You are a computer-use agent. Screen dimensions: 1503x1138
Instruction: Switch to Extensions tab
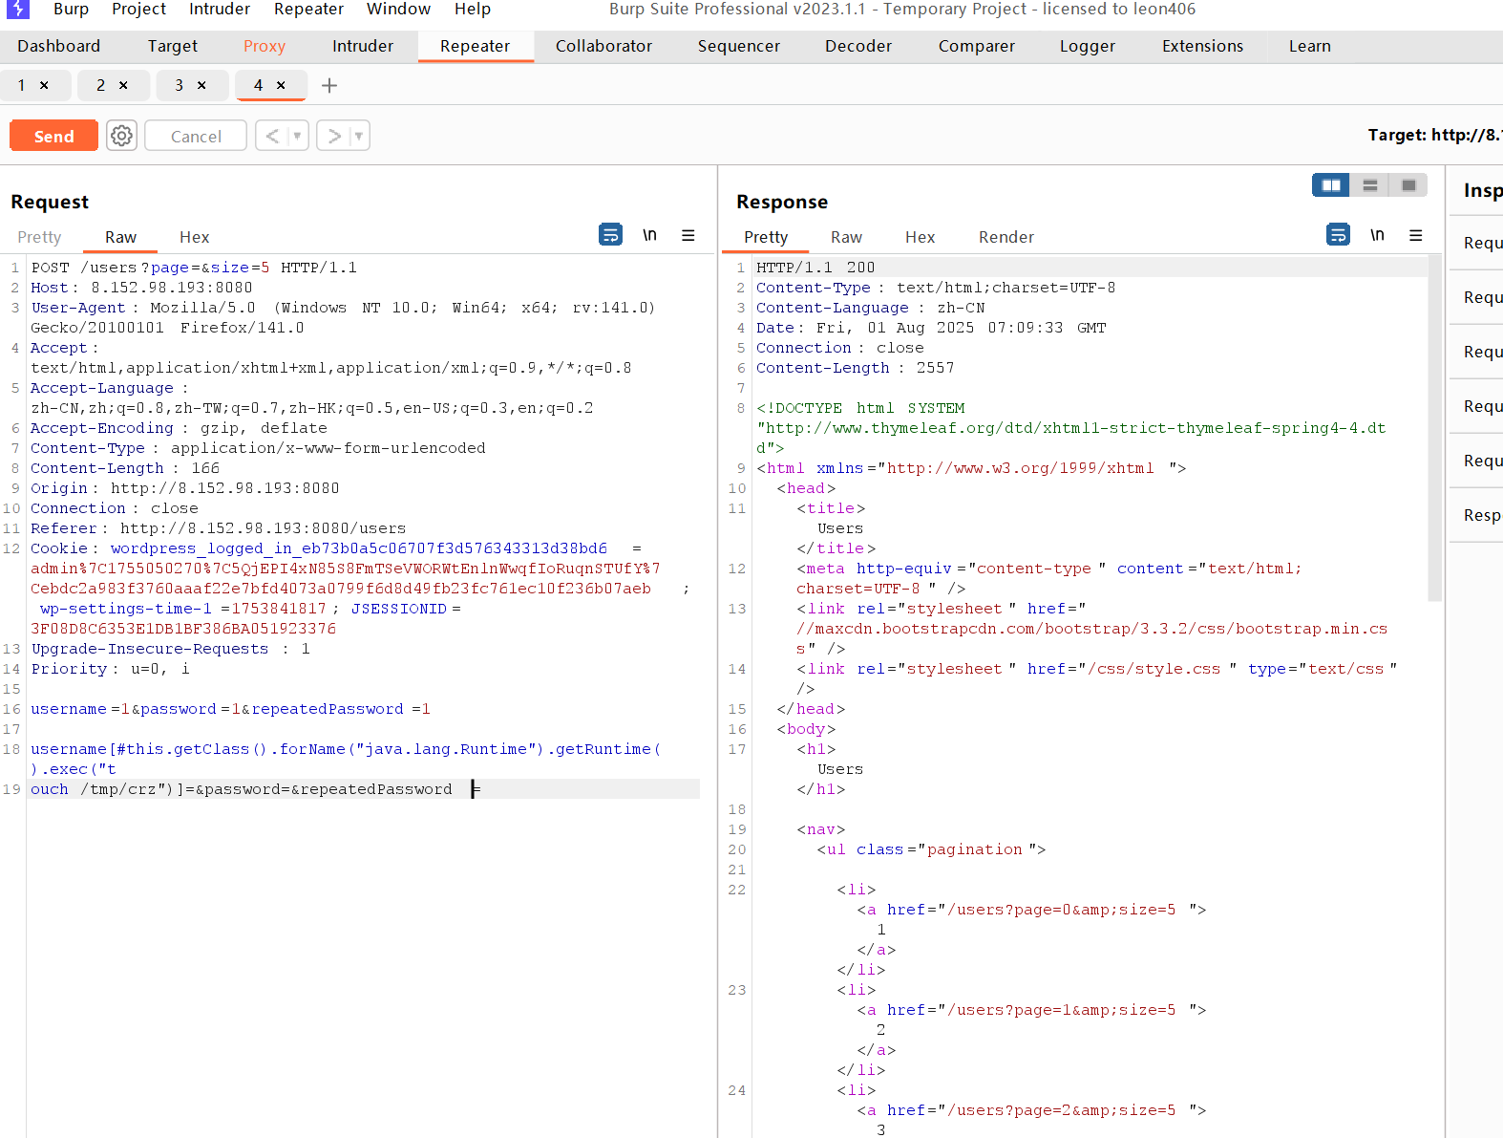tap(1202, 46)
